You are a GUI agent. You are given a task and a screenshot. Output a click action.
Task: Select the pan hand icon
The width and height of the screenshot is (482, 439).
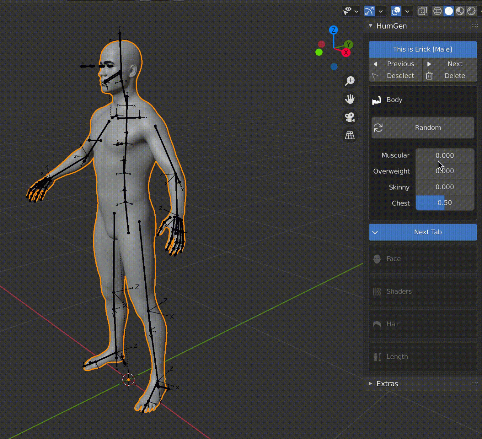[x=349, y=99]
